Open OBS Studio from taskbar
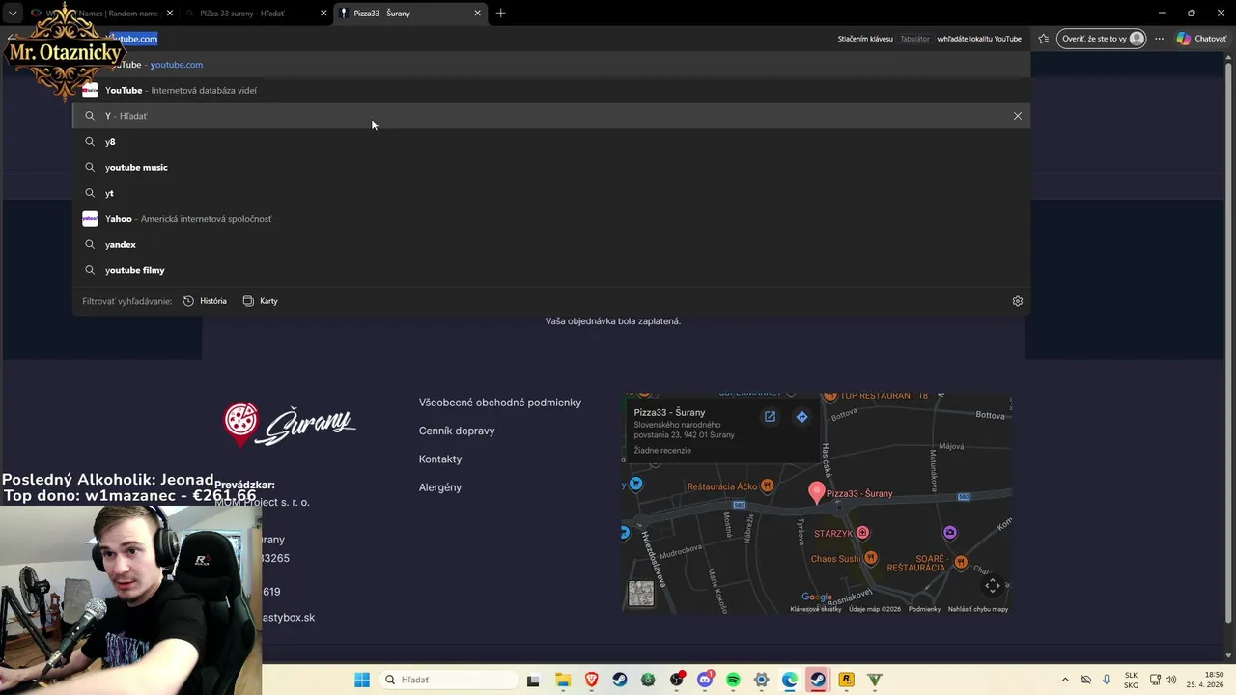The width and height of the screenshot is (1236, 695). click(x=676, y=680)
